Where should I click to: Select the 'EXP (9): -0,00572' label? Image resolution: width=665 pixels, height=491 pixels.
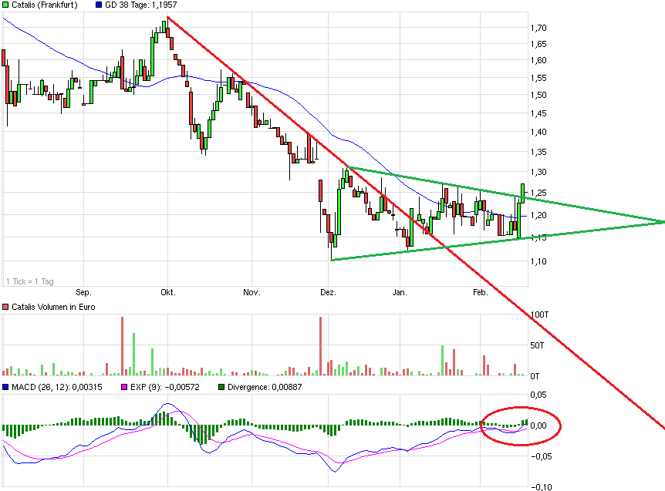[x=165, y=387]
